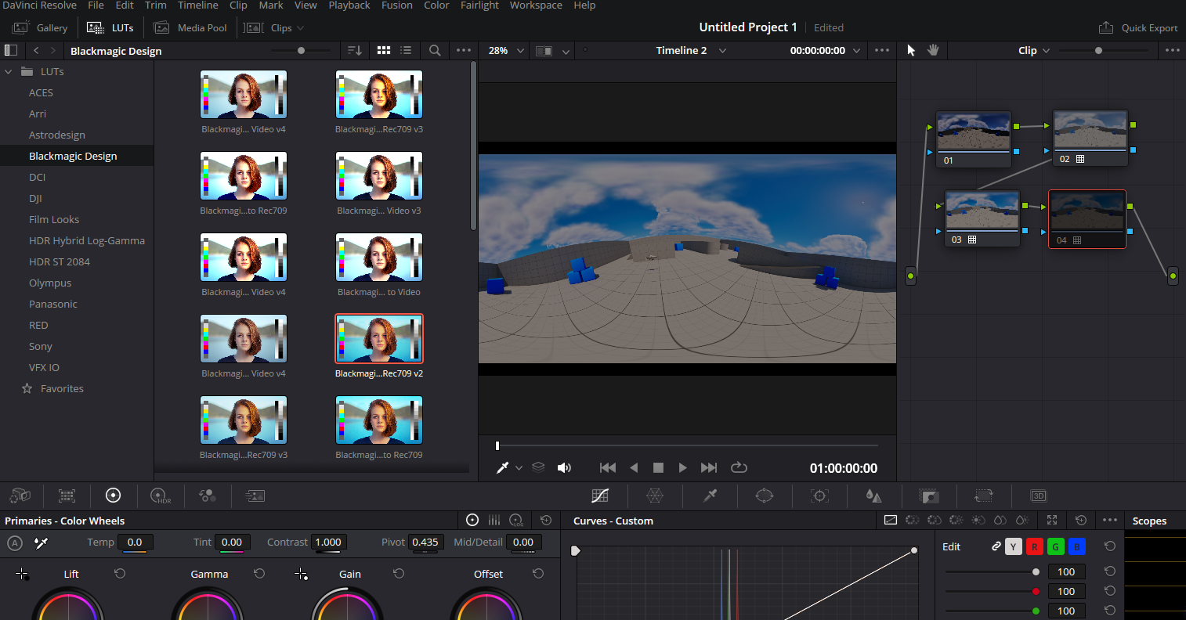Open the Power Window palette
Image resolution: width=1186 pixels, height=620 pixels.
click(765, 496)
